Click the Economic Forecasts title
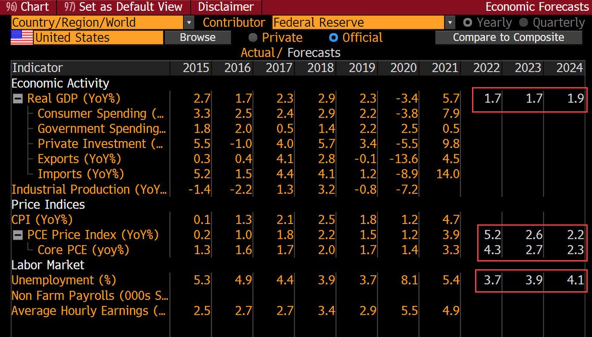Screen dimensions: 592x337 pyautogui.click(x=537, y=7)
